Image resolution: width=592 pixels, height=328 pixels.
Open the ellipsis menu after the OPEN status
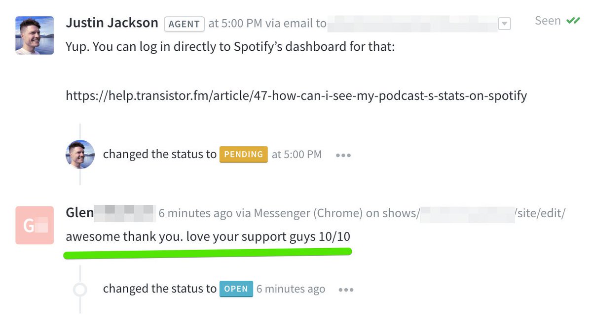click(346, 290)
